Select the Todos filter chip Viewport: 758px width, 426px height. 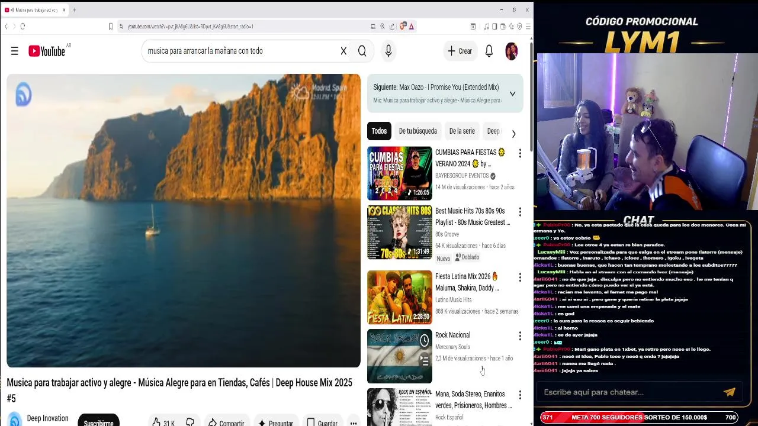pos(379,131)
